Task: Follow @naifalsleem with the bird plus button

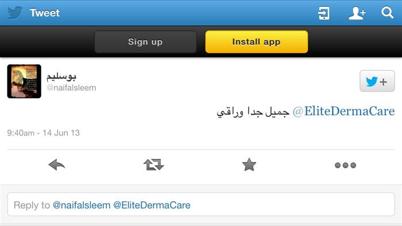Action: click(377, 81)
